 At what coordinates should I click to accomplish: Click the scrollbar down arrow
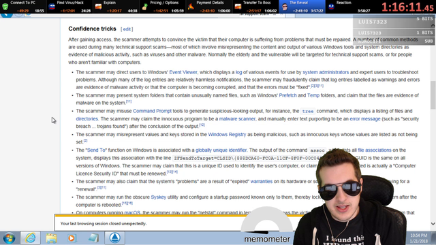[x=433, y=224]
